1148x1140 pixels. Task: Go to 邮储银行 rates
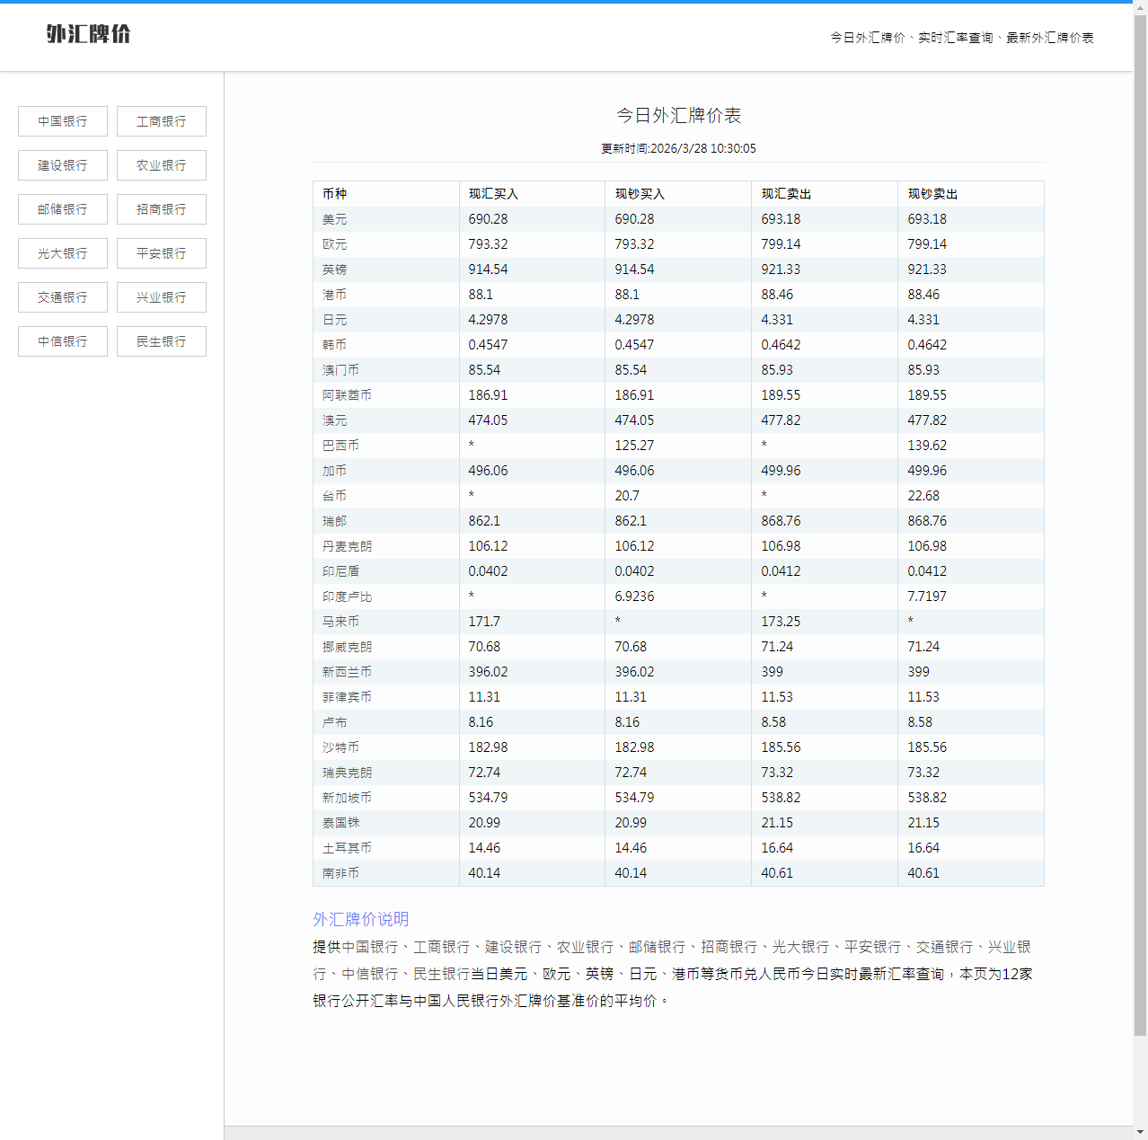(63, 209)
